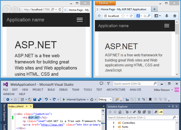This screenshot has height=130, width=181.
Task: Click Find in Files icon in toolbar
Action: 117,99
